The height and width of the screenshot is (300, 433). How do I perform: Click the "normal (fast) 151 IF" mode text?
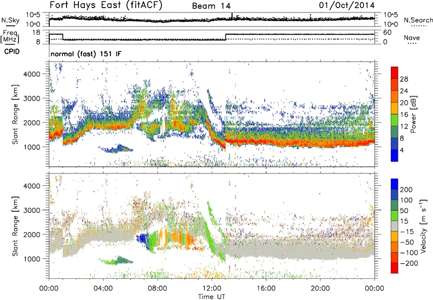(x=86, y=54)
